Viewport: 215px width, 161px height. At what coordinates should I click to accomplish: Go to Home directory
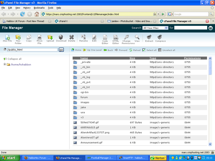click(76, 50)
